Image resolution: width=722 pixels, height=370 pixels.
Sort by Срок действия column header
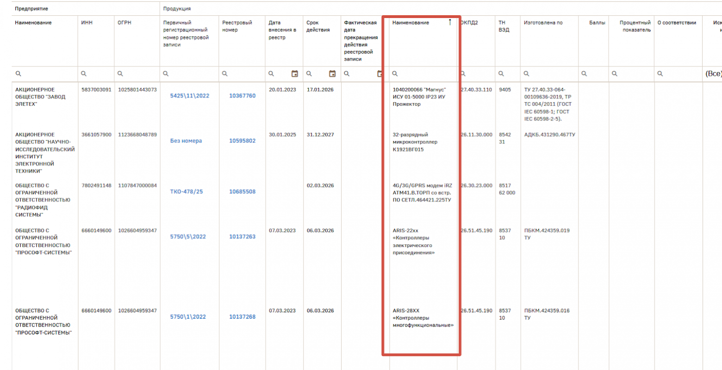coord(318,26)
